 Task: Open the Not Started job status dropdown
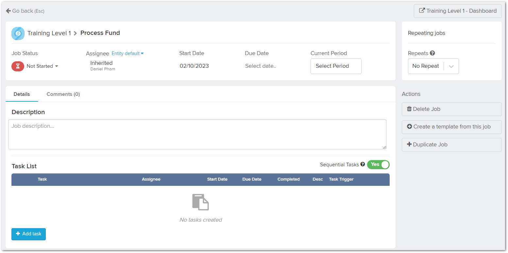pyautogui.click(x=42, y=66)
